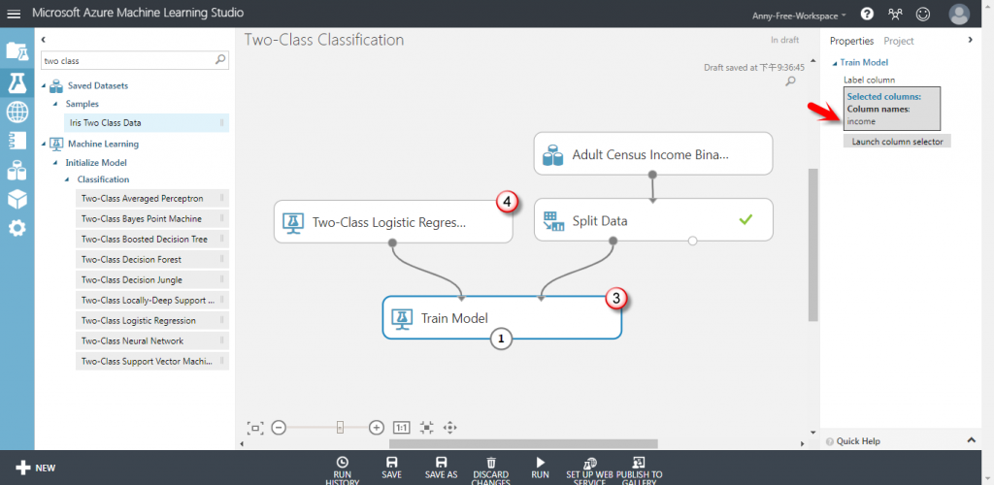Image resolution: width=994 pixels, height=485 pixels.
Task: Click the zoom in plus button
Action: point(377,428)
